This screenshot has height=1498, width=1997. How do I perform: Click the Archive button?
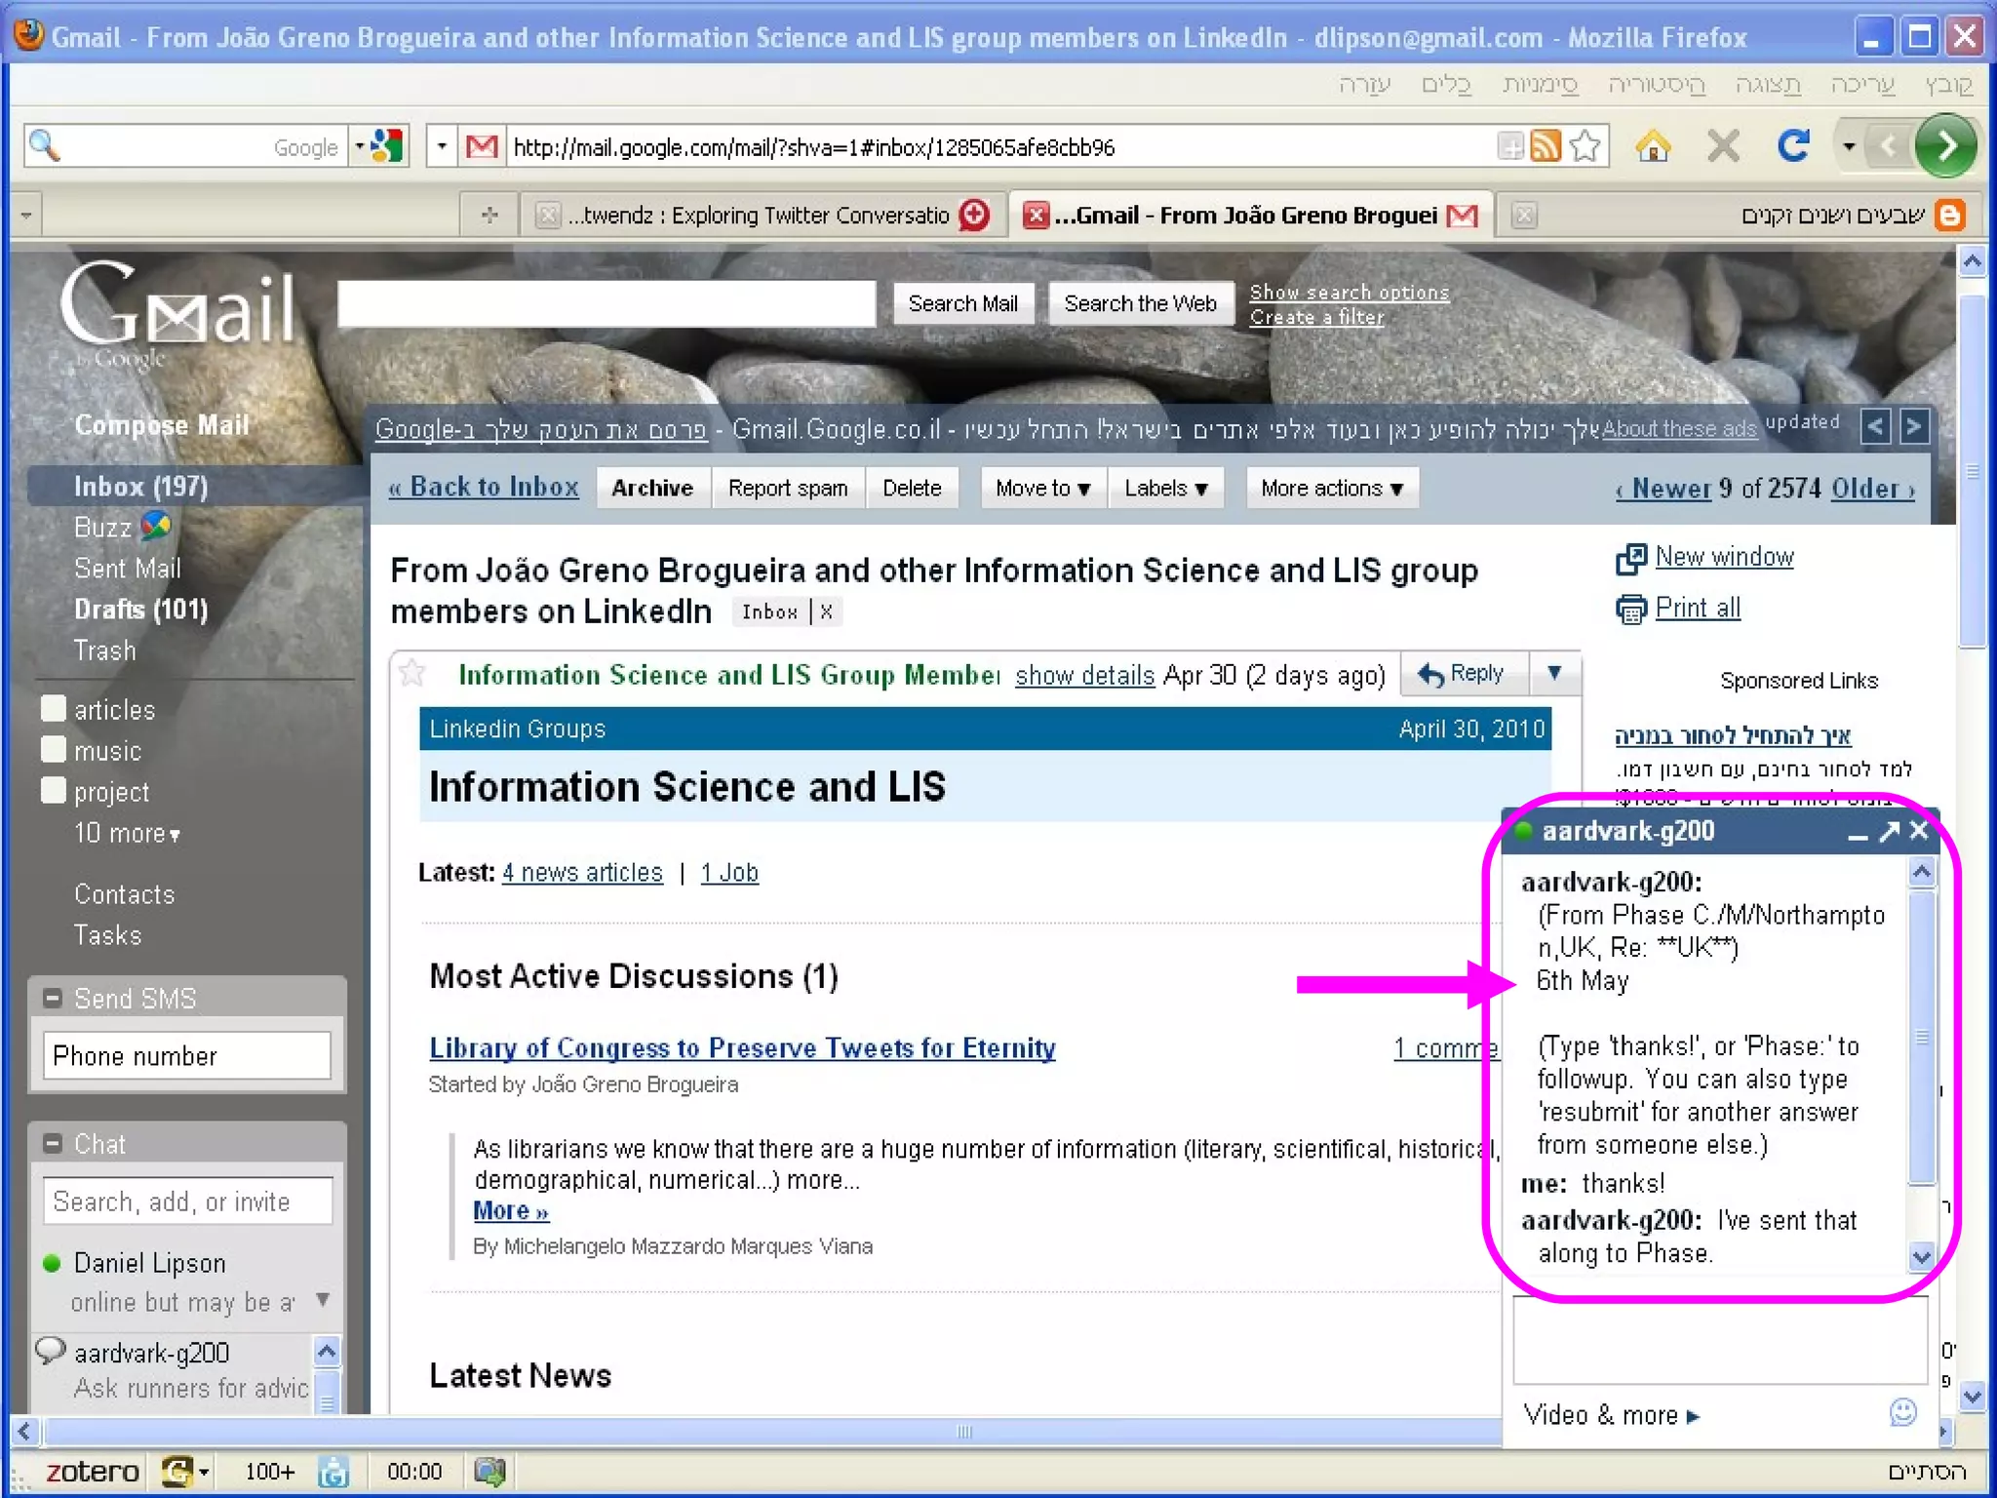651,488
